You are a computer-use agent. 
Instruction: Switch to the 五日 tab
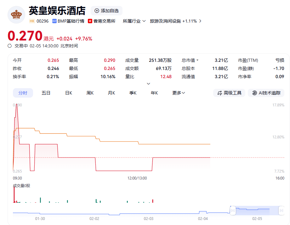point(47,93)
